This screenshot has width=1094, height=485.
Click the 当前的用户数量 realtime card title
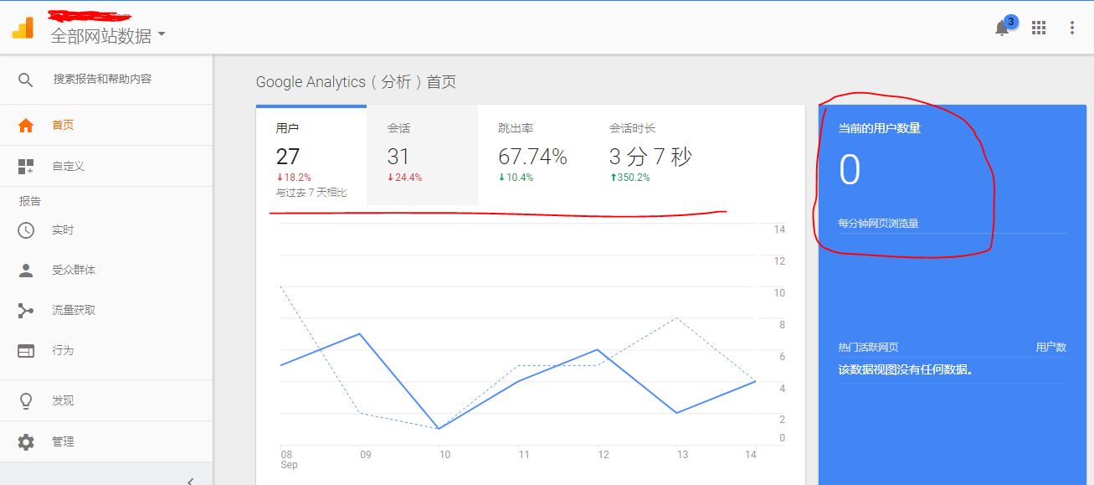coord(880,128)
